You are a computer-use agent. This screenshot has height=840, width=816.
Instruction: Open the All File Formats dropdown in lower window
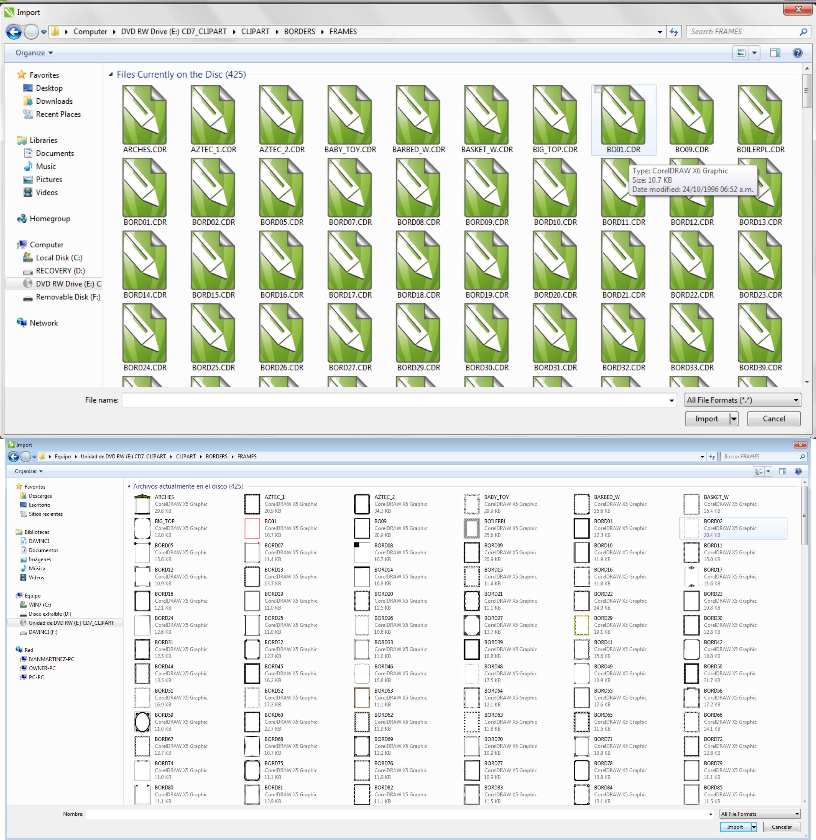760,814
